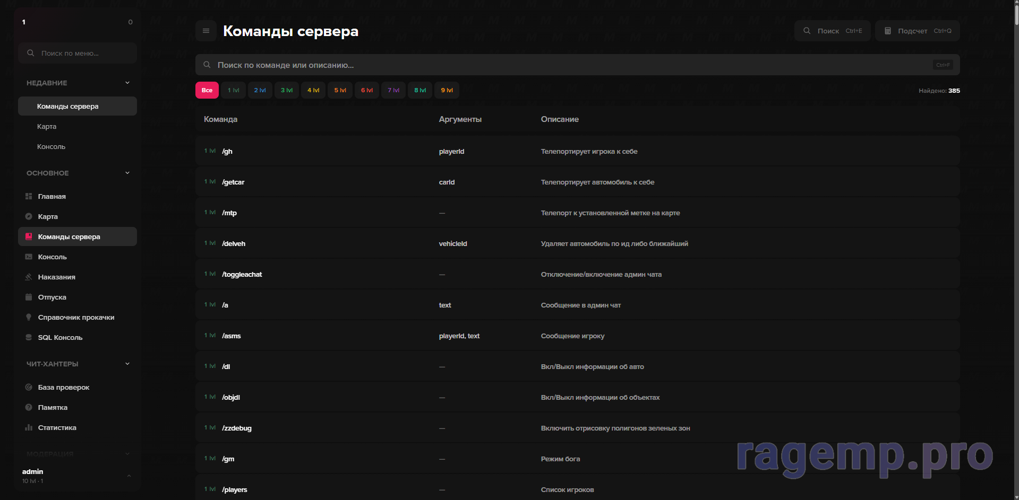This screenshot has width=1019, height=500.
Task: Click the Статистика bar chart icon
Action: click(x=29, y=427)
